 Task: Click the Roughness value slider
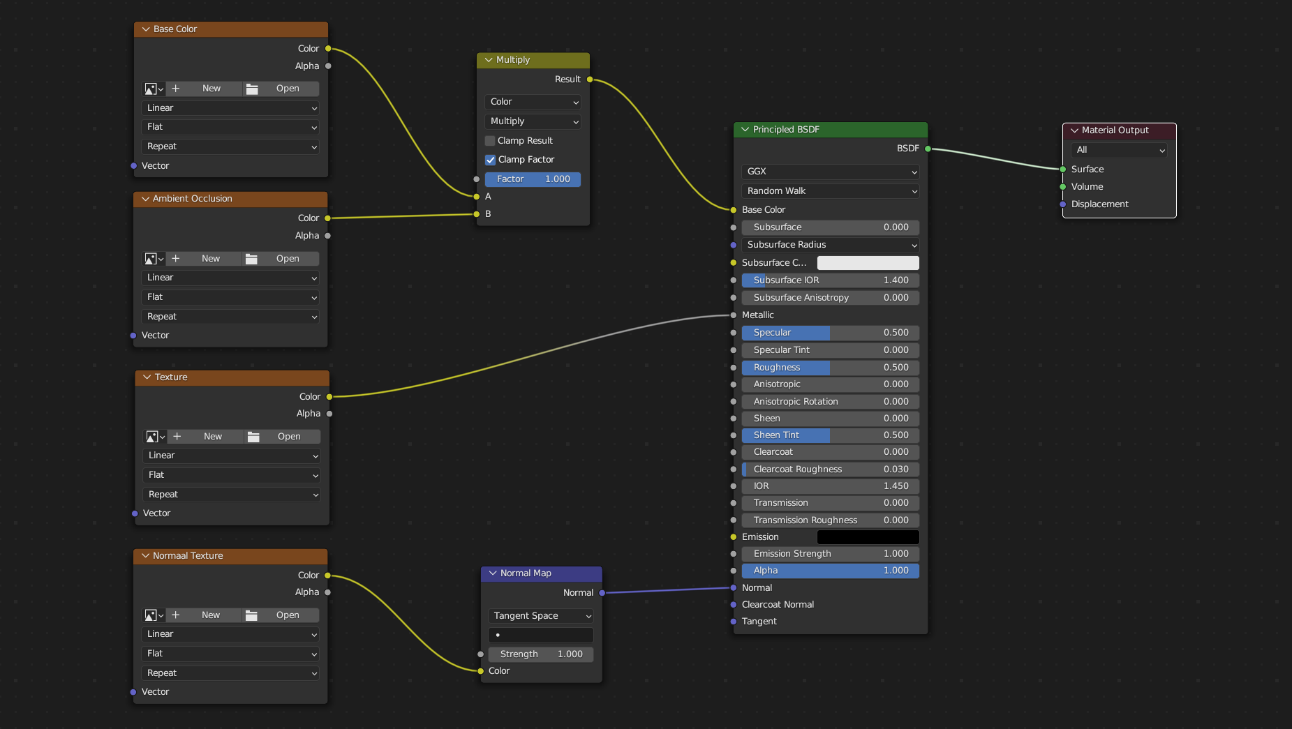(830, 367)
